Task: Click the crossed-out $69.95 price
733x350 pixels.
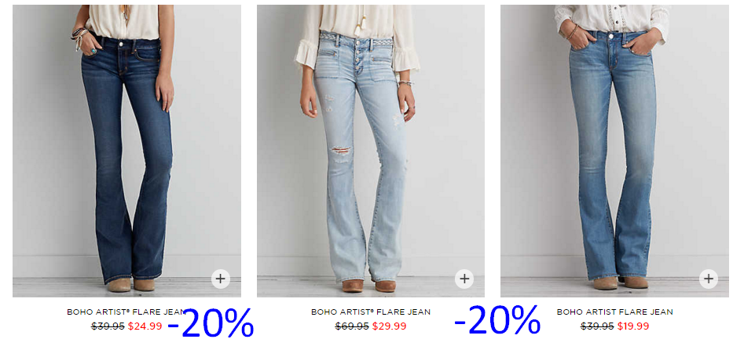Action: click(x=352, y=326)
